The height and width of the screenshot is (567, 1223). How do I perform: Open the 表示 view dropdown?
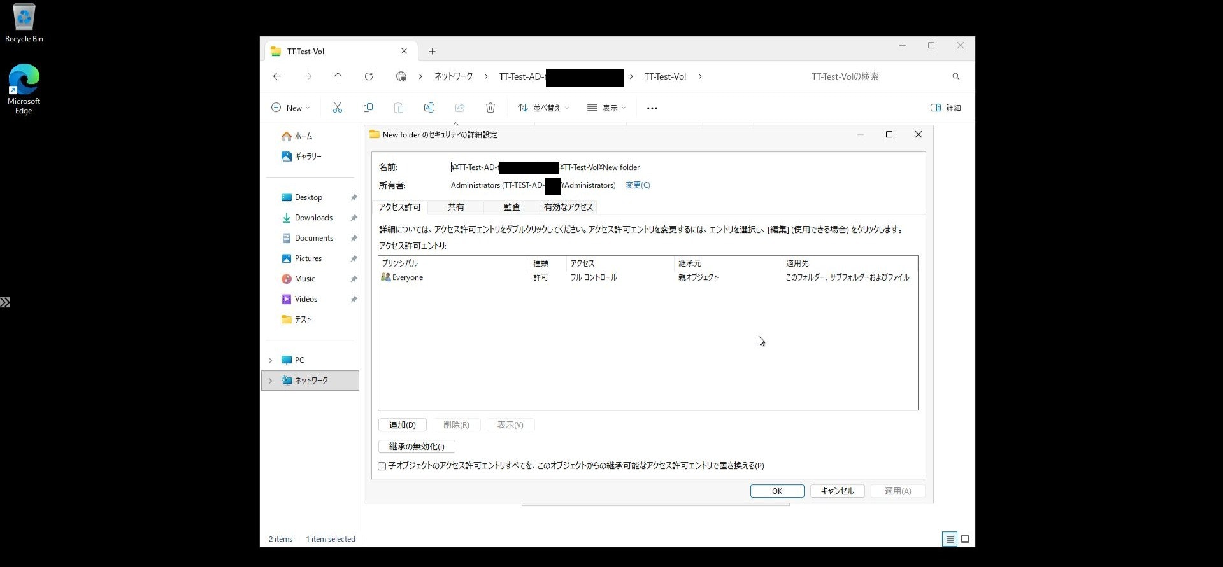coord(606,108)
